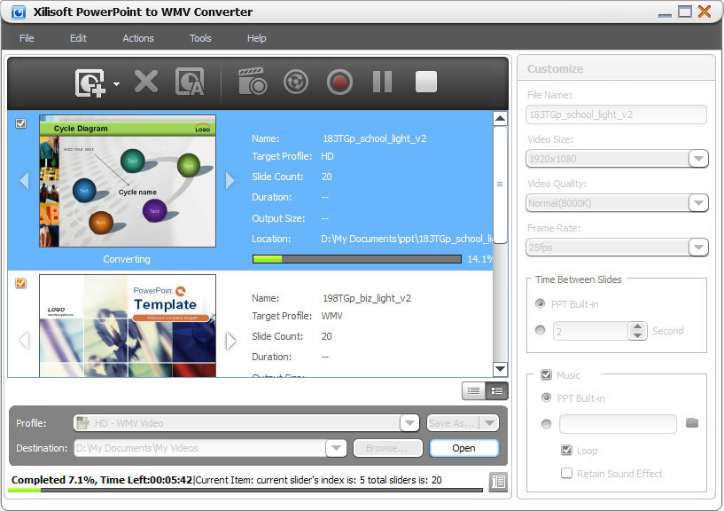Viewport: 724px width, 511px height.
Task: Click the red record/convert toolbar icon
Action: 339,82
